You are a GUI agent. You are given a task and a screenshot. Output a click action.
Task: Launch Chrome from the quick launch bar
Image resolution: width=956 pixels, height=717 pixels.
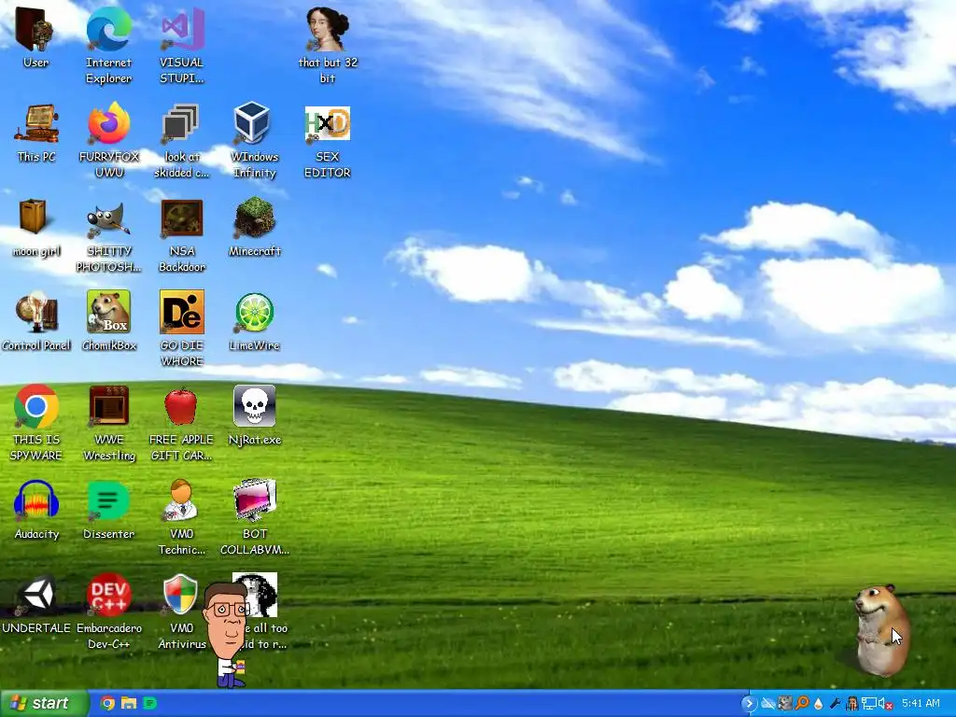point(107,704)
